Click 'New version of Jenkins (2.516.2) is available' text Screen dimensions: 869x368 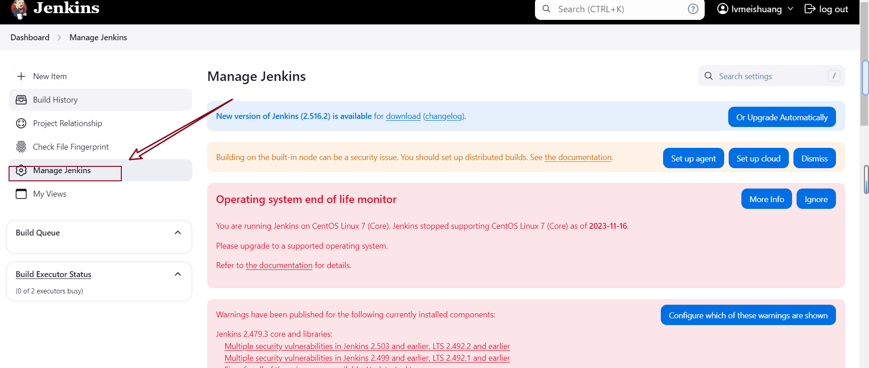tap(294, 116)
